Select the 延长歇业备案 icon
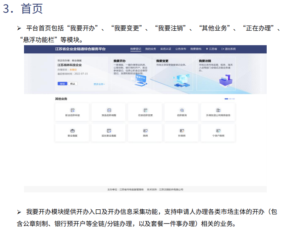290x233 pixels. (x=109, y=131)
